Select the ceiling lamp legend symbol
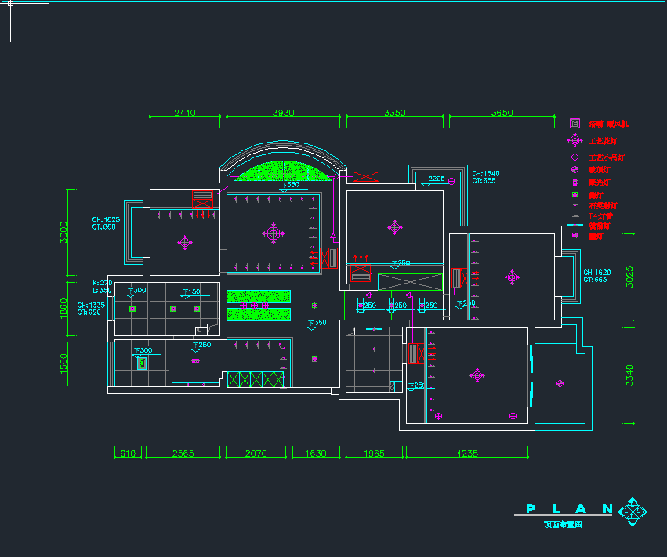667x557 pixels. [575, 169]
